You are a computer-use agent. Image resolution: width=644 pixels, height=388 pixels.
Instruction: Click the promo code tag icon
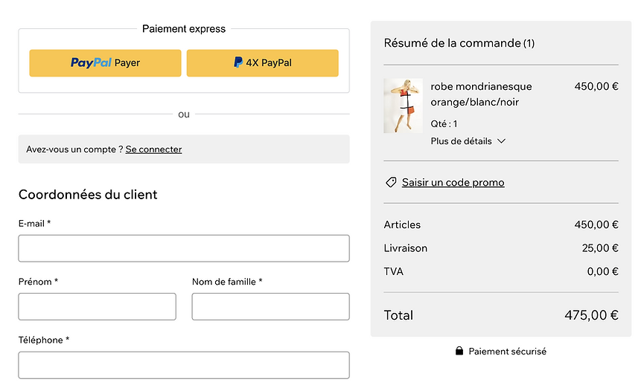point(391,182)
